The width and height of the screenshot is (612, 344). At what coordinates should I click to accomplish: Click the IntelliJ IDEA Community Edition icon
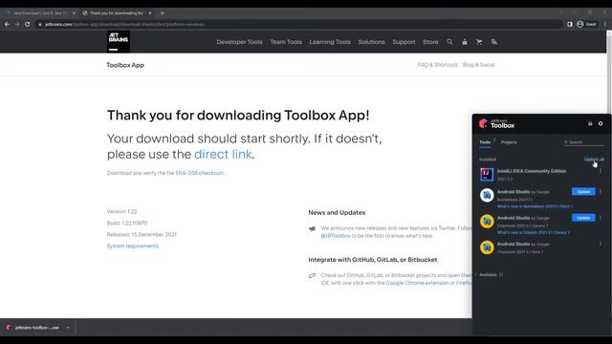pyautogui.click(x=487, y=174)
